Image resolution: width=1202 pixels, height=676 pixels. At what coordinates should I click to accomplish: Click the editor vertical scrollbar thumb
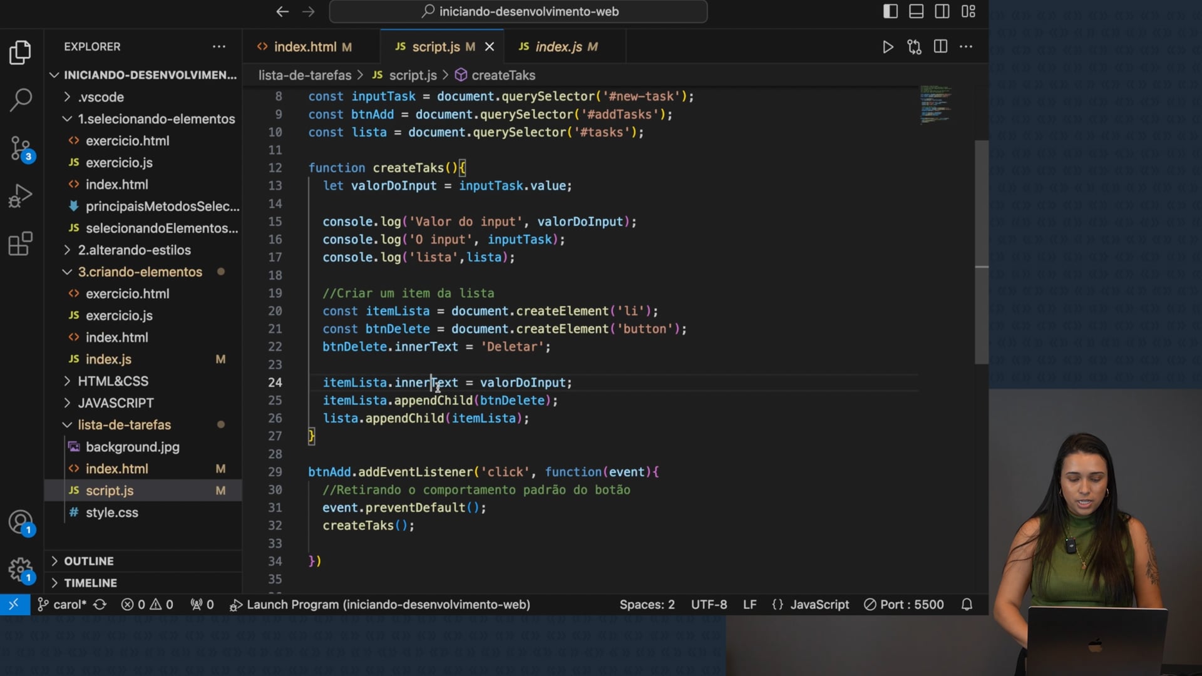pos(981,250)
